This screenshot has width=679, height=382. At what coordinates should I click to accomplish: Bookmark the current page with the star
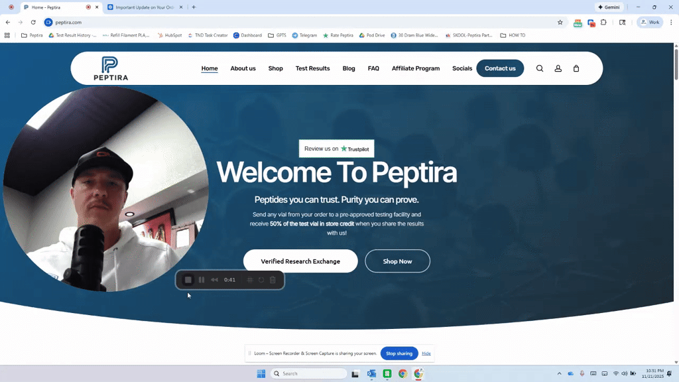[x=560, y=22]
